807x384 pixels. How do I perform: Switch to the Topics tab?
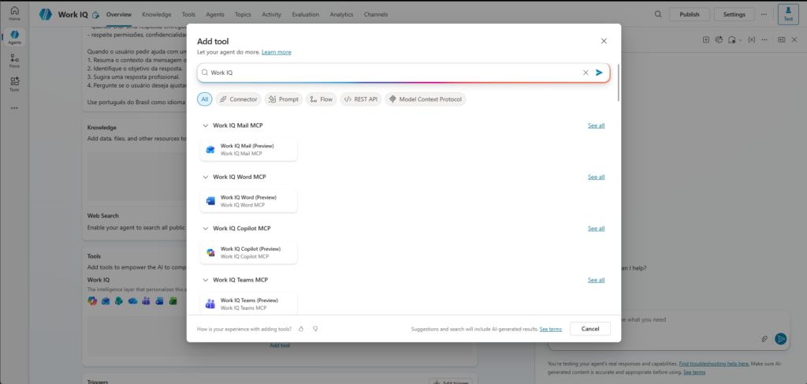pyautogui.click(x=243, y=14)
